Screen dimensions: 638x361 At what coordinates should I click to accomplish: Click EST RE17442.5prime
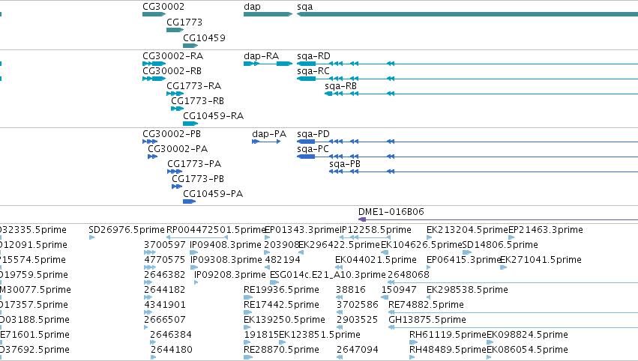[282, 305]
